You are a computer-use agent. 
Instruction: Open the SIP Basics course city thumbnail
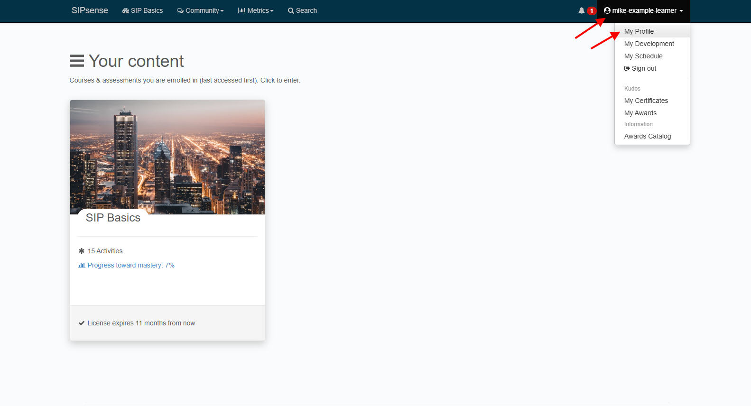pos(167,157)
